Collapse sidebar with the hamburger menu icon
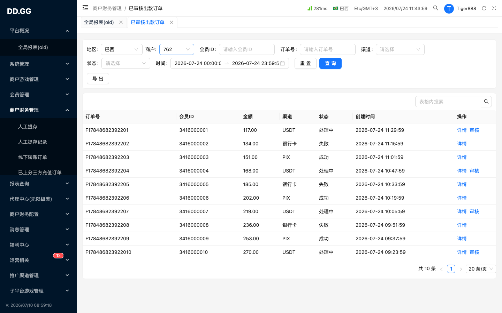Screen dimensions: 502x313 click(x=85, y=8)
